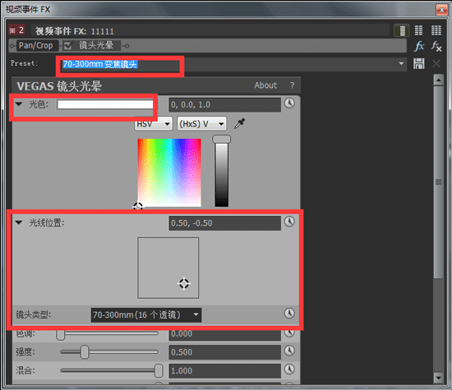The image size is (452, 390).
Task: Remove selected plug-in with fx-X icon
Action: coord(436,46)
